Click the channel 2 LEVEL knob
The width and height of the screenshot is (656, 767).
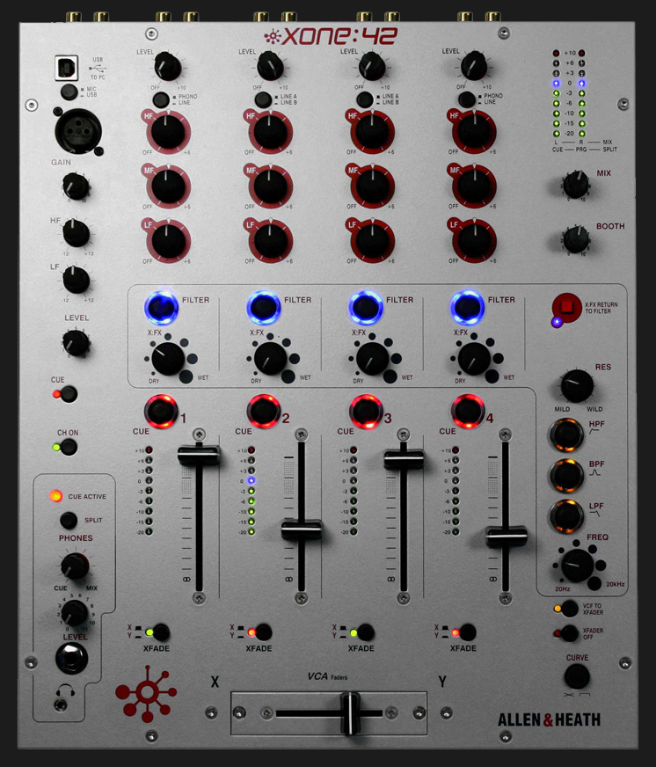click(270, 66)
